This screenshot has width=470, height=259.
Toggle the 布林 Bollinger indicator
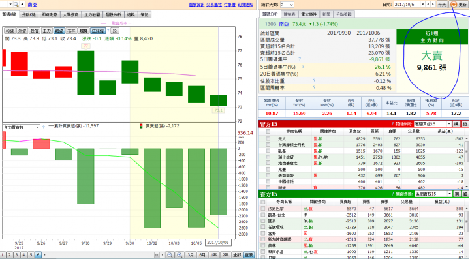71,31
